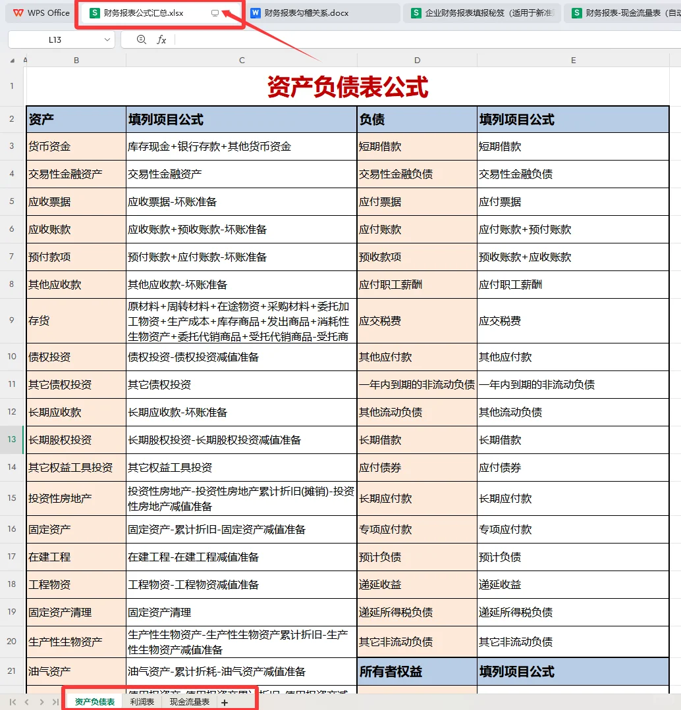Switch to the 资产负债表 sheet tab
The image size is (681, 710).
click(95, 702)
